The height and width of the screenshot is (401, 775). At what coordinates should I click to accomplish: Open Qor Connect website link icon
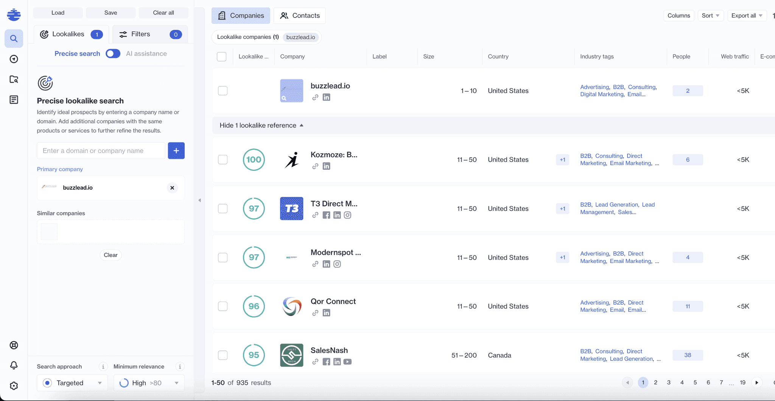pos(315,313)
